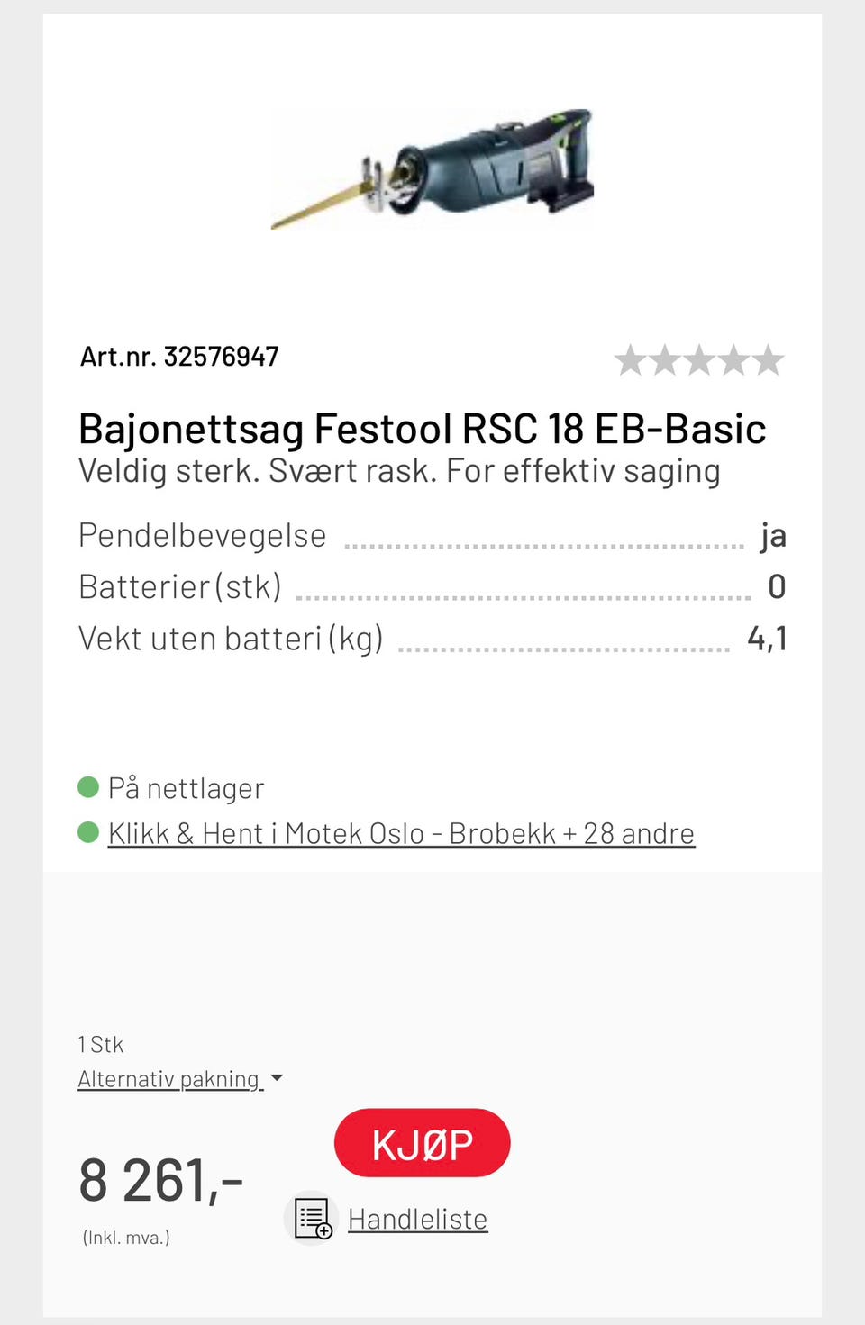Click the green dot beside Klikk & Hent
Screen dimensions: 865x1325
pos(88,832)
